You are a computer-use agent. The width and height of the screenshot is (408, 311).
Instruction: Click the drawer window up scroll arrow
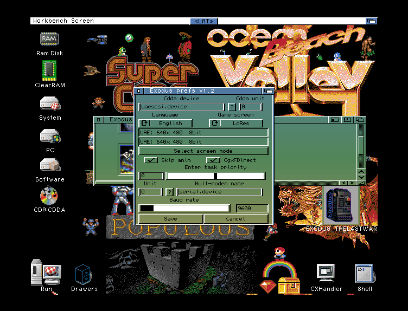361,172
